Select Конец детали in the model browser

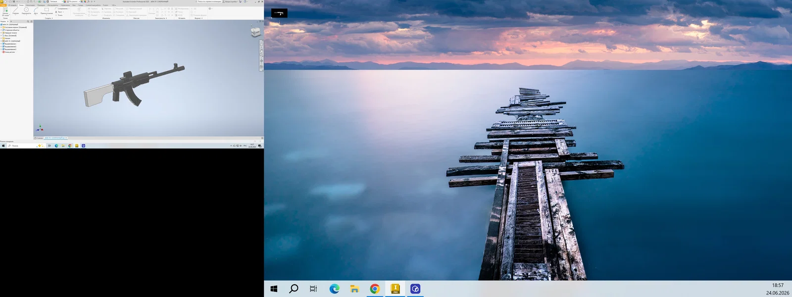[9, 52]
